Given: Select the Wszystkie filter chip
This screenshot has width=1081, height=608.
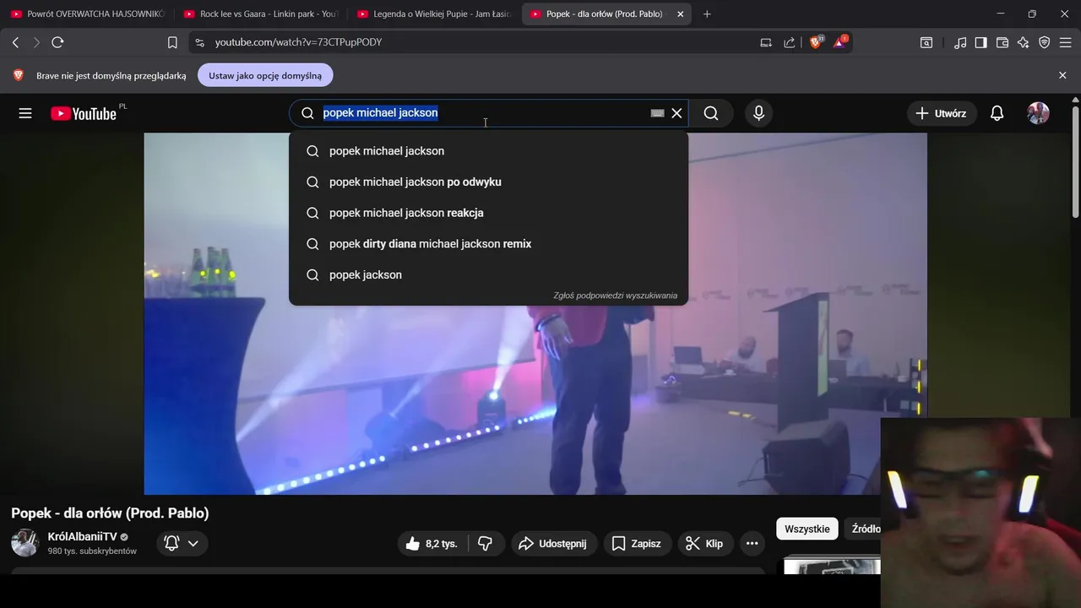Looking at the screenshot, I should (x=807, y=529).
